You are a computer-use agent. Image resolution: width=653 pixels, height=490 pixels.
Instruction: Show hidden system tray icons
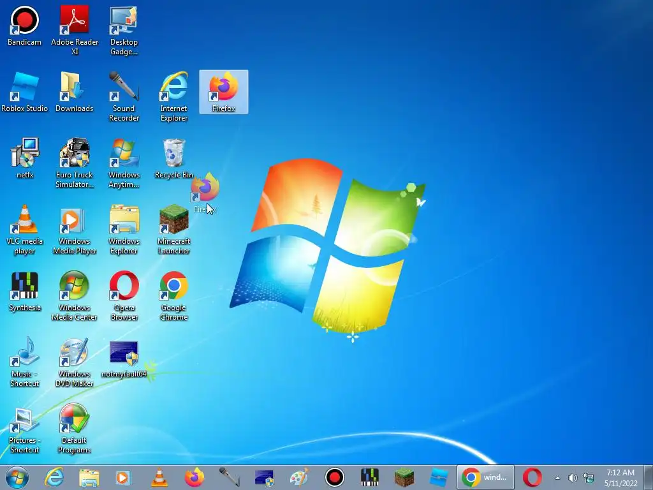557,478
